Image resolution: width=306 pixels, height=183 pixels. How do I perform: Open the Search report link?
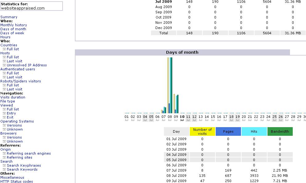tap(6, 161)
